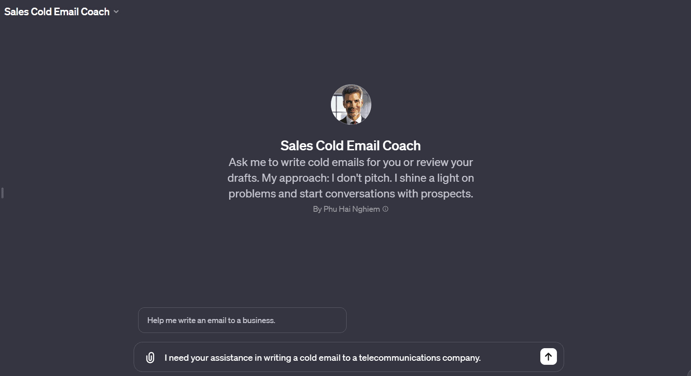Viewport: 691px width, 376px height.
Task: Click 'Ask me to write cold emails' description line
Action: (351, 162)
